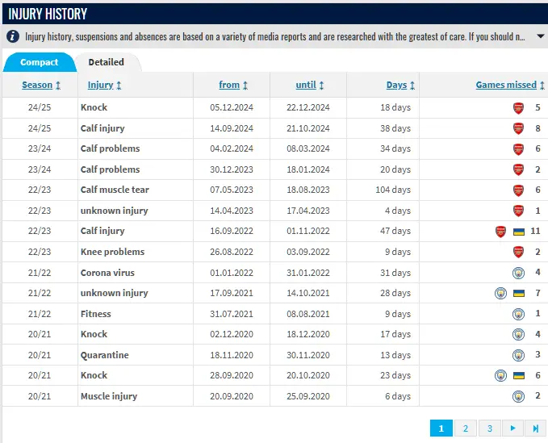Click Manchester City crest in Corona virus row
Viewport: 548px width, 443px height.
[519, 273]
